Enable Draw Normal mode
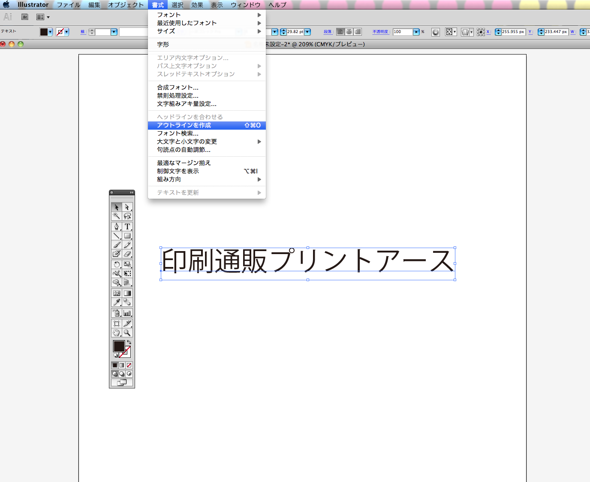Viewport: 590px width, 482px height. pyautogui.click(x=115, y=374)
